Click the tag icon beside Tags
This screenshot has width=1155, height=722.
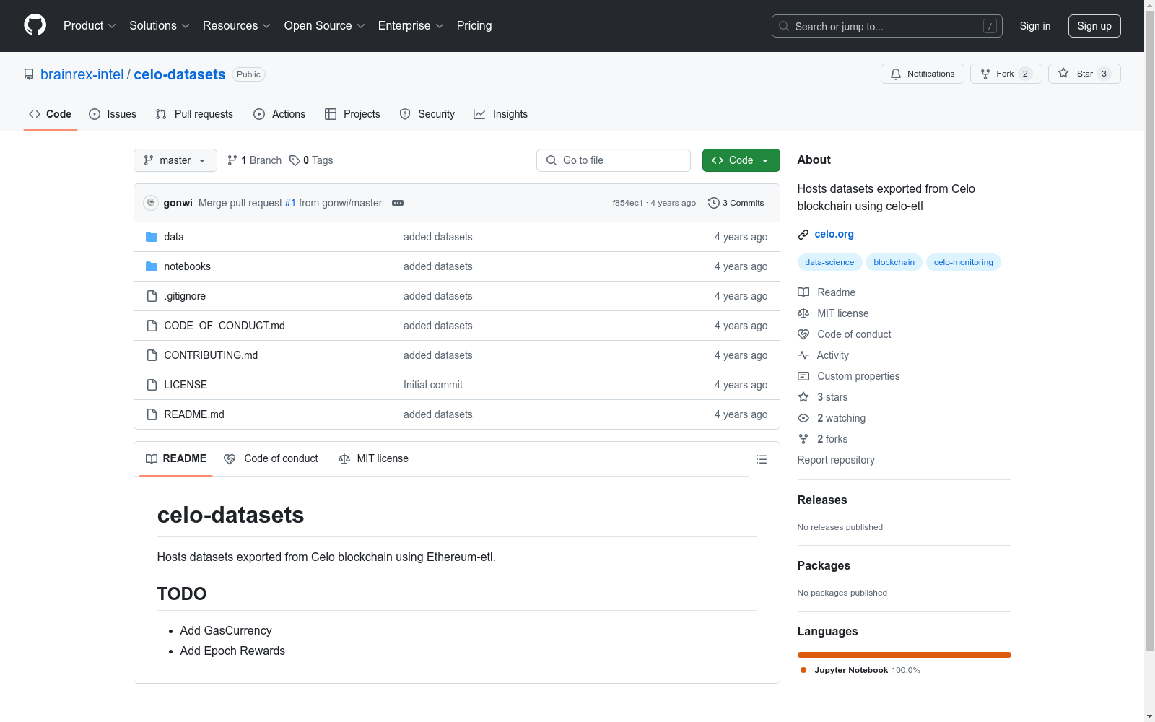tap(295, 160)
